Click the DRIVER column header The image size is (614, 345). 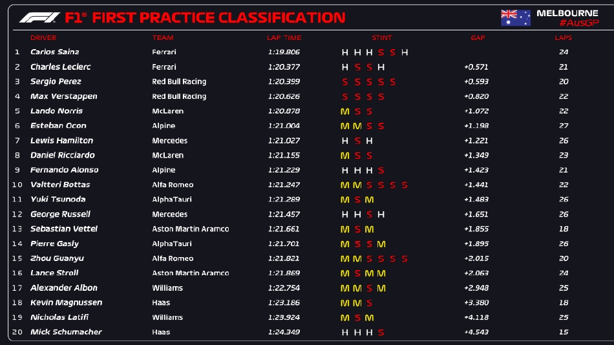coord(43,38)
